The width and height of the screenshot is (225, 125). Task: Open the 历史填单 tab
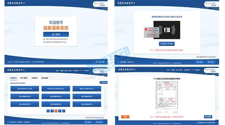(45, 78)
